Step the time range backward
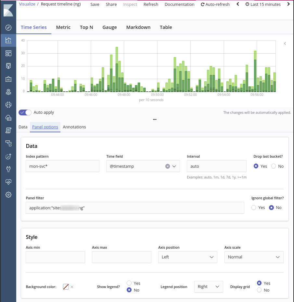Viewport: 294px width, 302px height. (x=238, y=4)
